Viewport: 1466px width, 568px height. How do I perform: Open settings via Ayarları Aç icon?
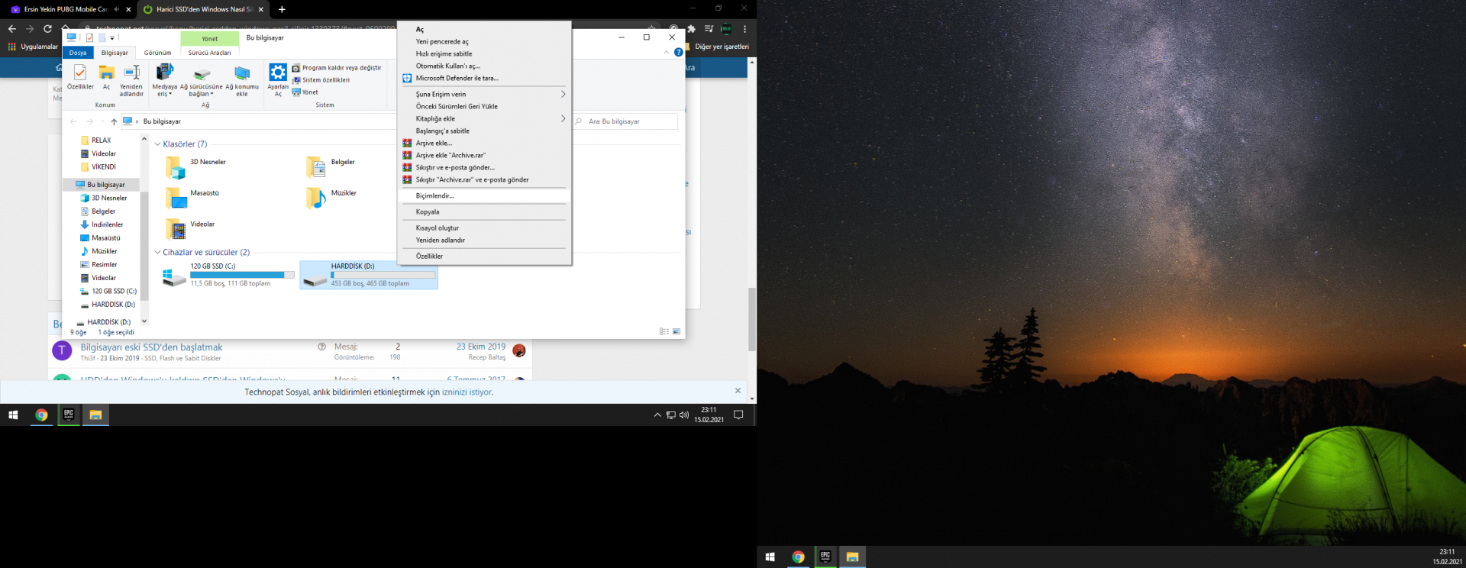pos(278,73)
